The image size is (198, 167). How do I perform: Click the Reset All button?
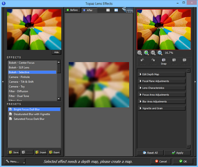tap(150, 153)
